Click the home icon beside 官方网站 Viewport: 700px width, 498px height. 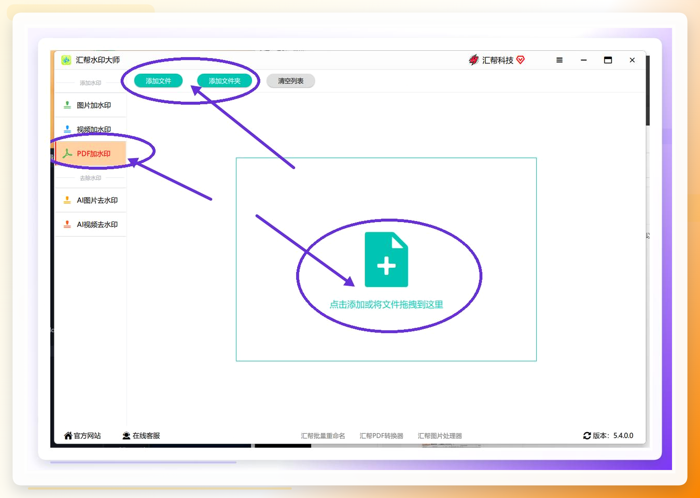pos(68,436)
